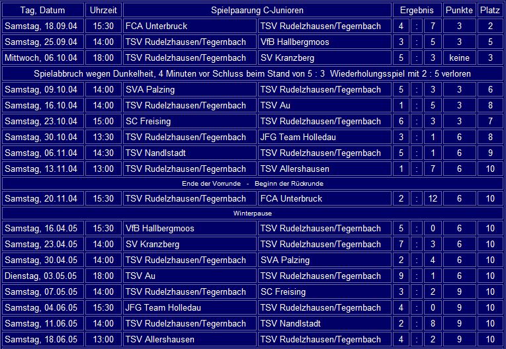The width and height of the screenshot is (506, 349).
Task: Click the 15:00 kickoff time cell
Action: coord(103,121)
